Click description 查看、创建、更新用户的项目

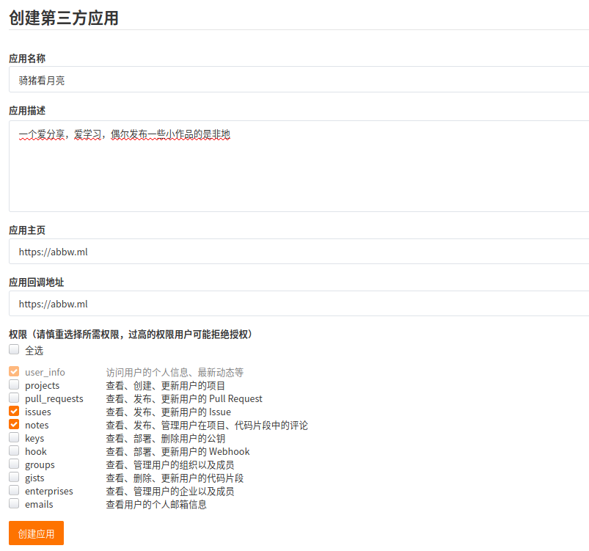point(166,386)
